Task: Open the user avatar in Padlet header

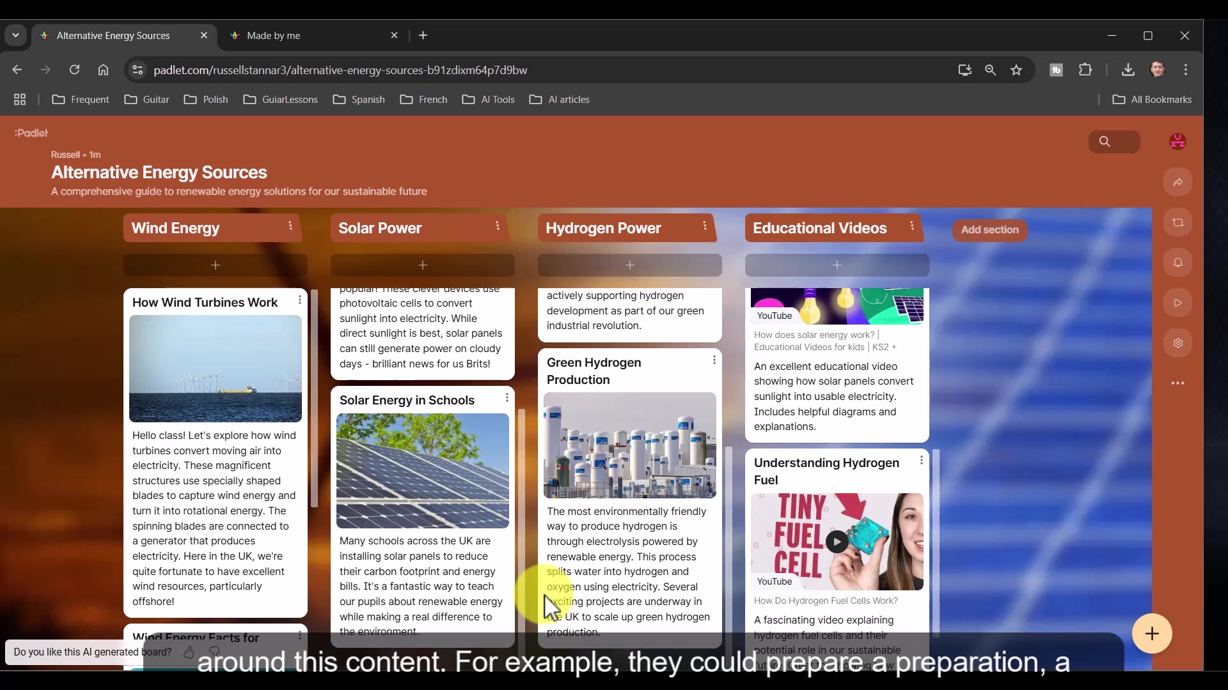Action: pos(1177,141)
